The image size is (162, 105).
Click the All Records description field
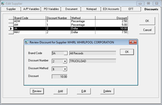click(93, 53)
